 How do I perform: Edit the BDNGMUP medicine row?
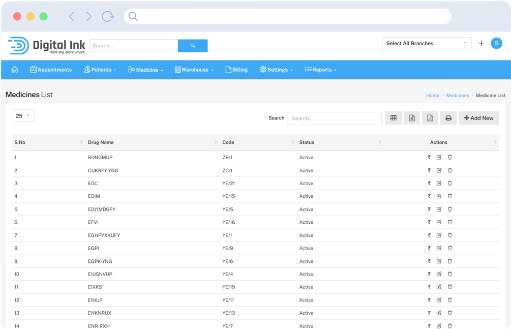point(439,158)
